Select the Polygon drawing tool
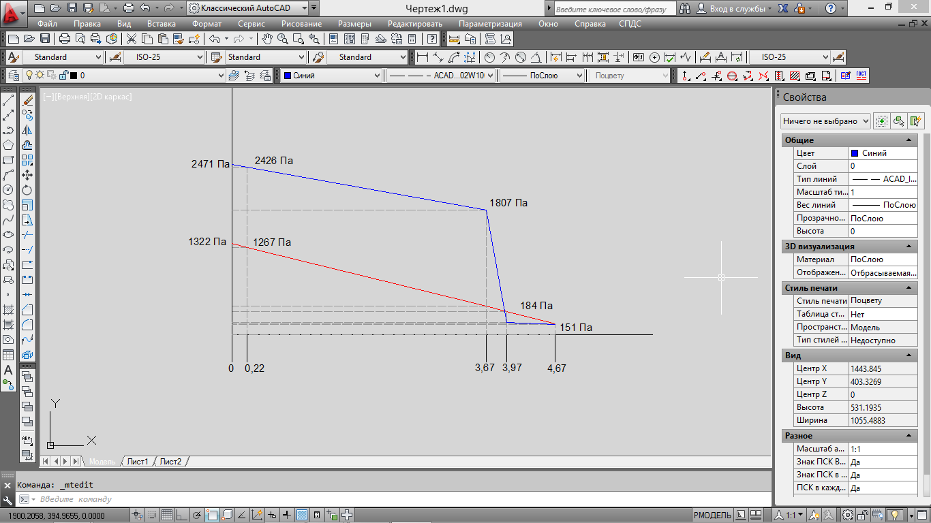The width and height of the screenshot is (931, 523). click(x=8, y=145)
